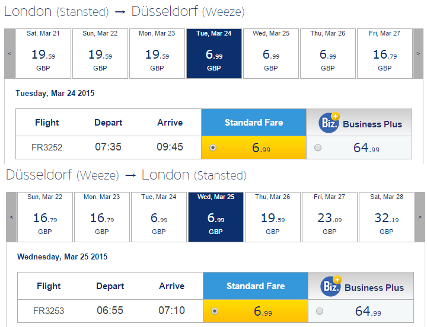
Task: Show earlier outbound dates with left arrow
Action: point(9,53)
